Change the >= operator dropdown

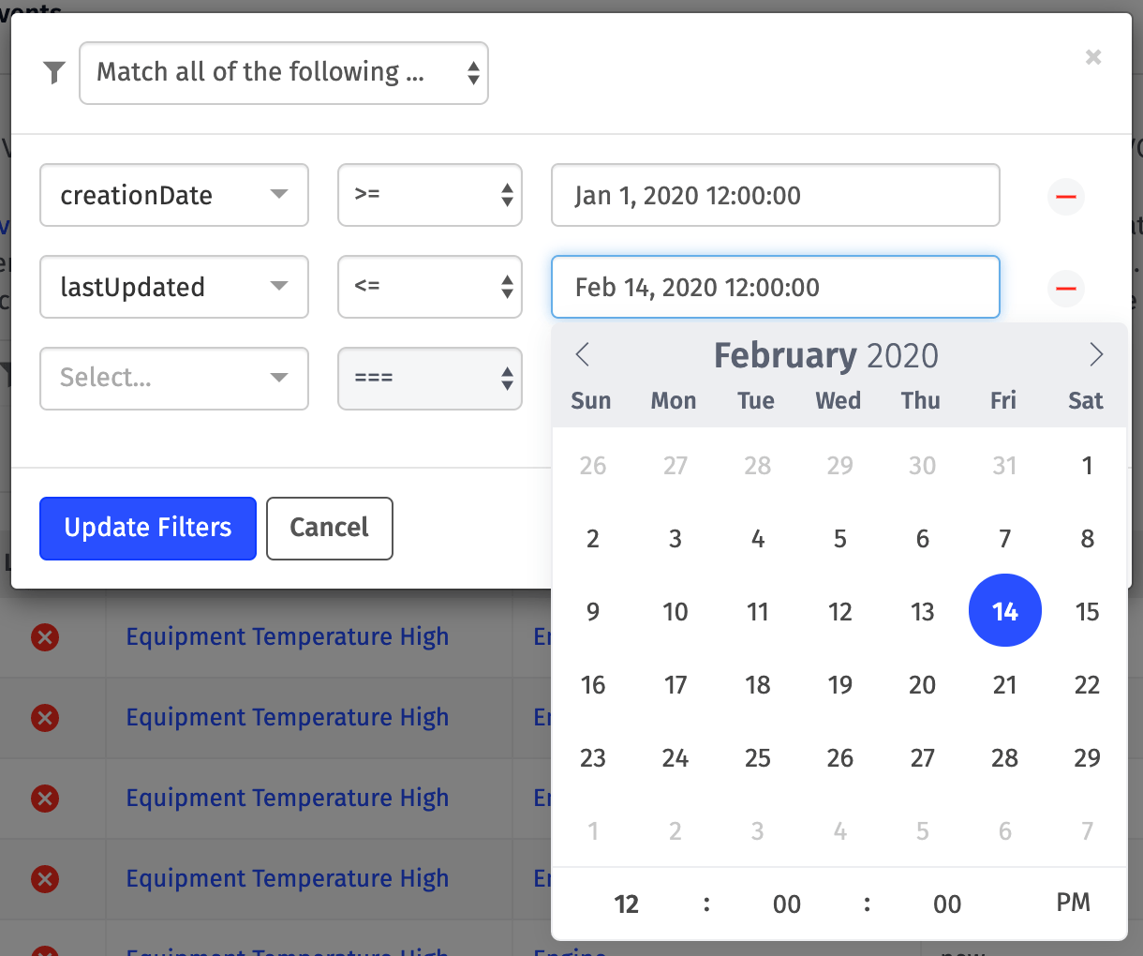(430, 195)
